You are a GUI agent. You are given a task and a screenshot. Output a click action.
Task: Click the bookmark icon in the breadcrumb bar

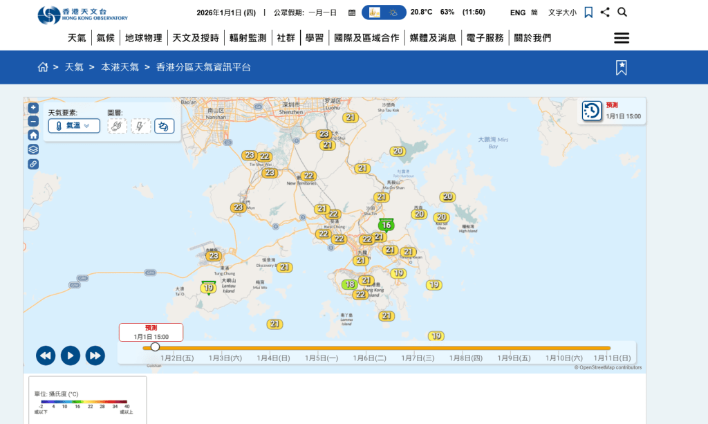(x=621, y=67)
